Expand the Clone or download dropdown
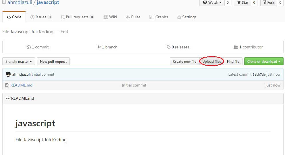Screen dimensions: 285x155 [264, 62]
